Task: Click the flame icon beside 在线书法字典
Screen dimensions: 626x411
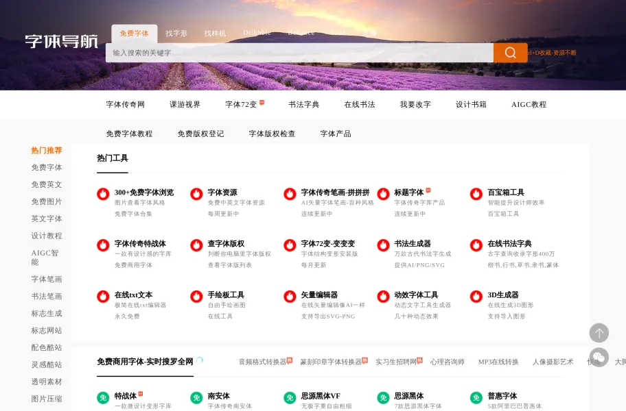Action: point(476,245)
